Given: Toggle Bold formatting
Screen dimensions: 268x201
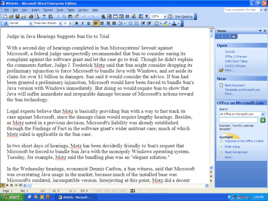Looking at the screenshot, I should [x=76, y=23].
